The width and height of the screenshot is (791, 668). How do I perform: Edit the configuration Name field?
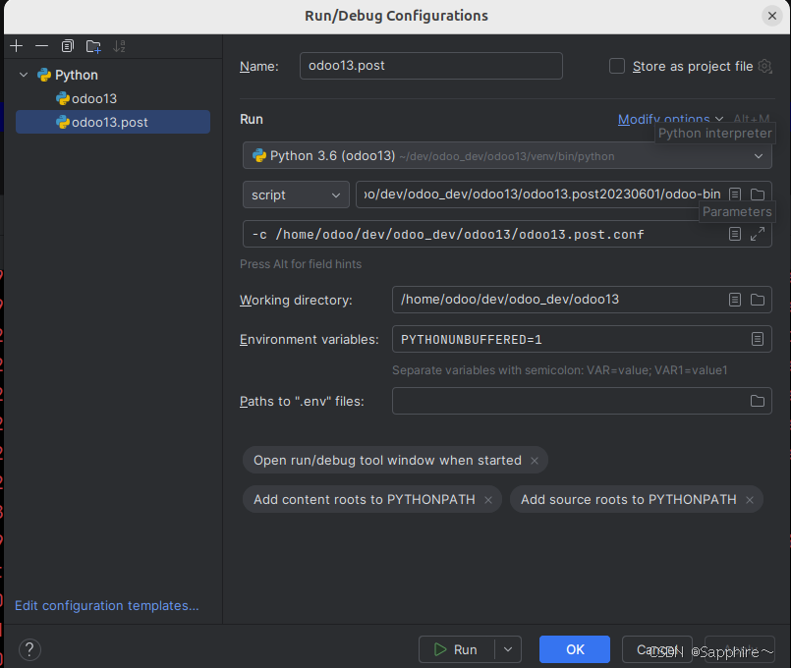tap(430, 66)
